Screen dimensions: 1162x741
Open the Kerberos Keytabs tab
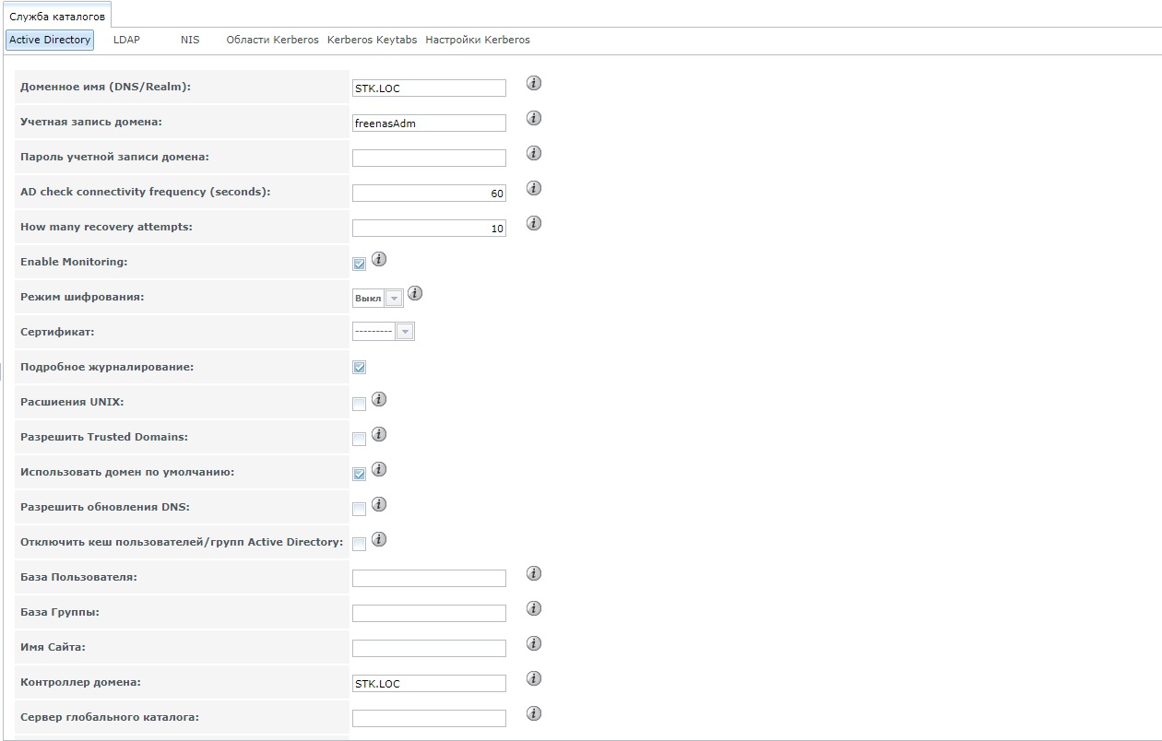[x=372, y=40]
